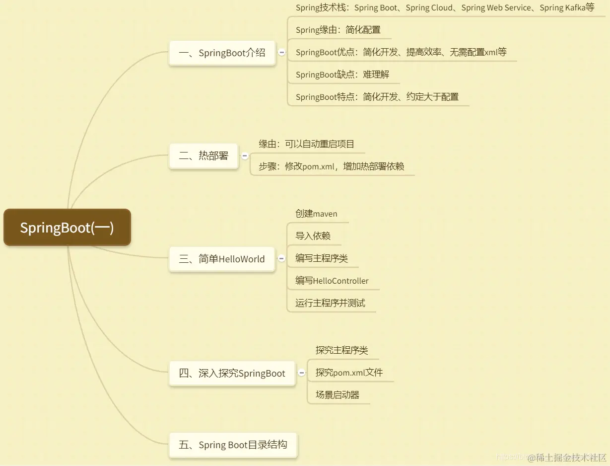Click the "编写HelloController" node
Viewport: 610px width, 466px height.
pos(333,281)
